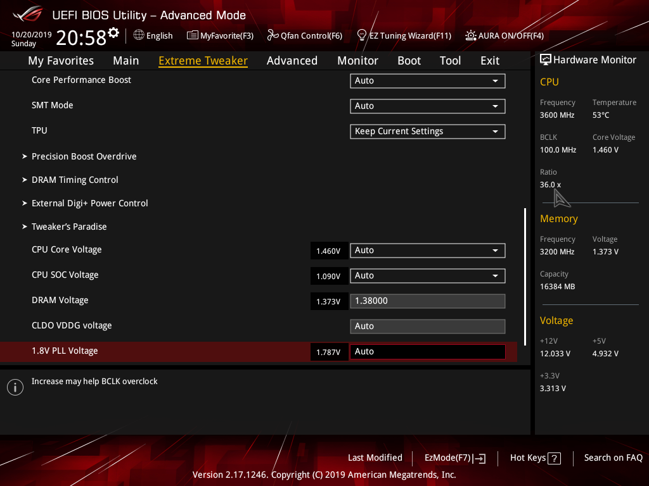
Task: Click the Hardware Monitor screen icon
Action: click(x=545, y=59)
